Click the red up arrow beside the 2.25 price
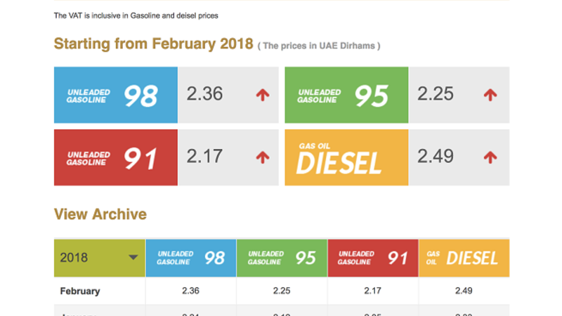The width and height of the screenshot is (562, 316). (x=490, y=95)
